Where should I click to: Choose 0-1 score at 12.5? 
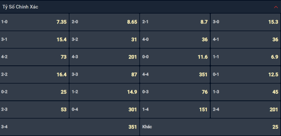pos(246,74)
